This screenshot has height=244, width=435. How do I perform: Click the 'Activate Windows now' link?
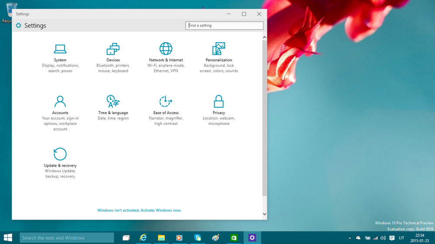[x=161, y=210]
